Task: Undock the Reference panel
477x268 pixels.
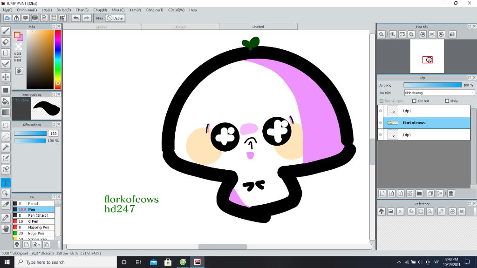Action: pos(470,204)
